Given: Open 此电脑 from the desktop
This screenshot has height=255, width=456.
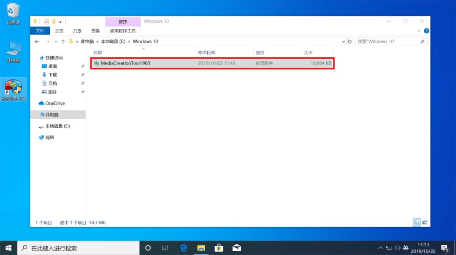Looking at the screenshot, I should tap(13, 51).
